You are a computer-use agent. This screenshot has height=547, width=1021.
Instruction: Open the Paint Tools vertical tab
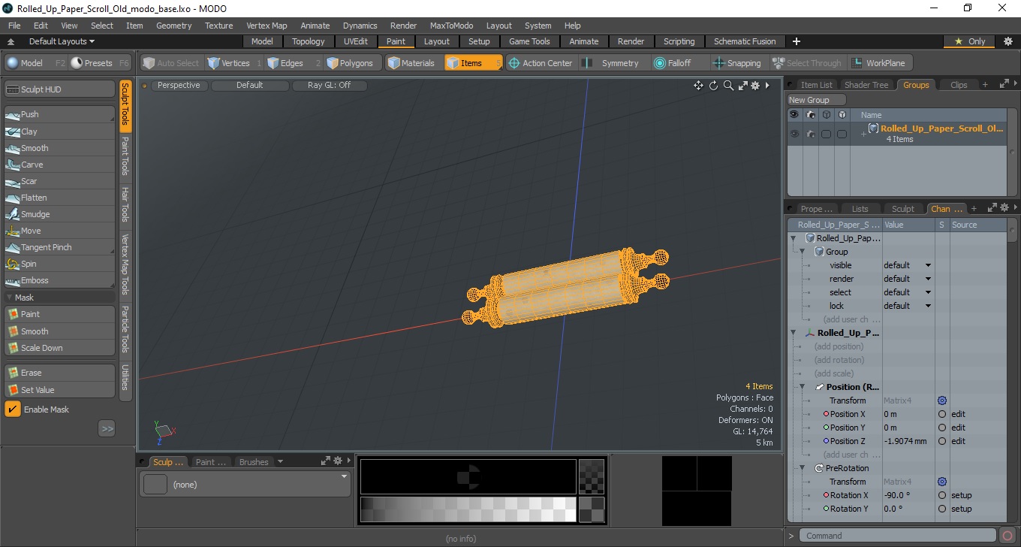pos(125,156)
